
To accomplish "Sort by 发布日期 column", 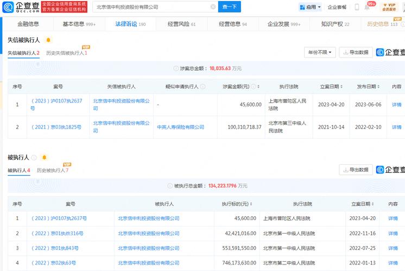I will (x=378, y=87).
